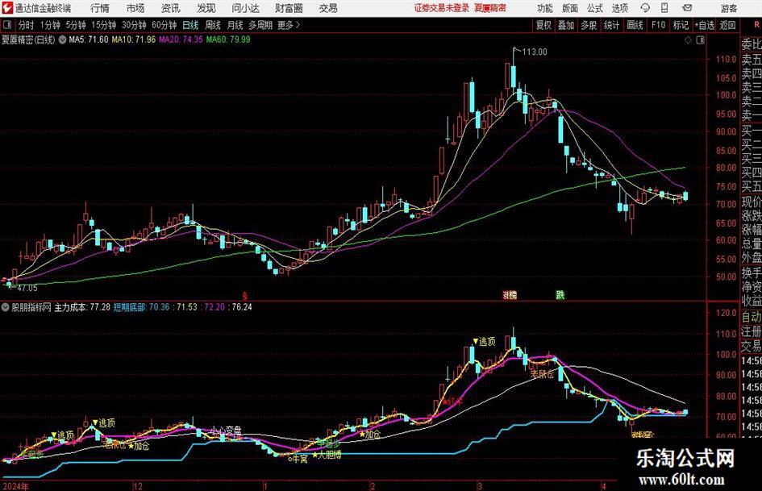Viewport: 762px width, 491px height.
Task: Click the 证券交易未登录 login status link
Action: point(442,8)
